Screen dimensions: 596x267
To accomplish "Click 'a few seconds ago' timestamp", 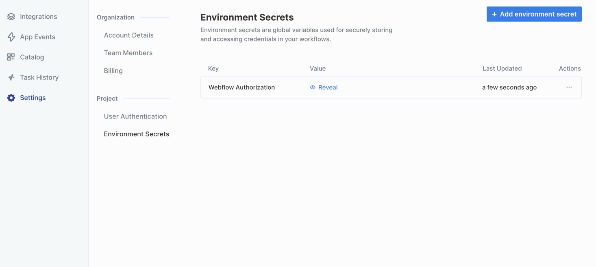I will [509, 87].
